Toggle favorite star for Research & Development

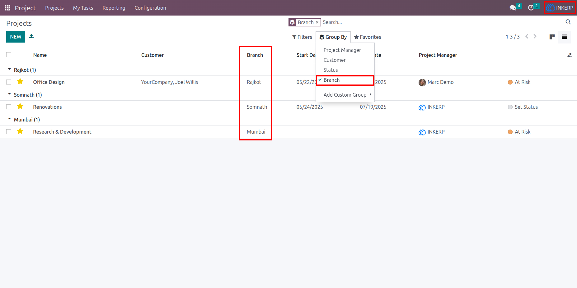pos(20,131)
